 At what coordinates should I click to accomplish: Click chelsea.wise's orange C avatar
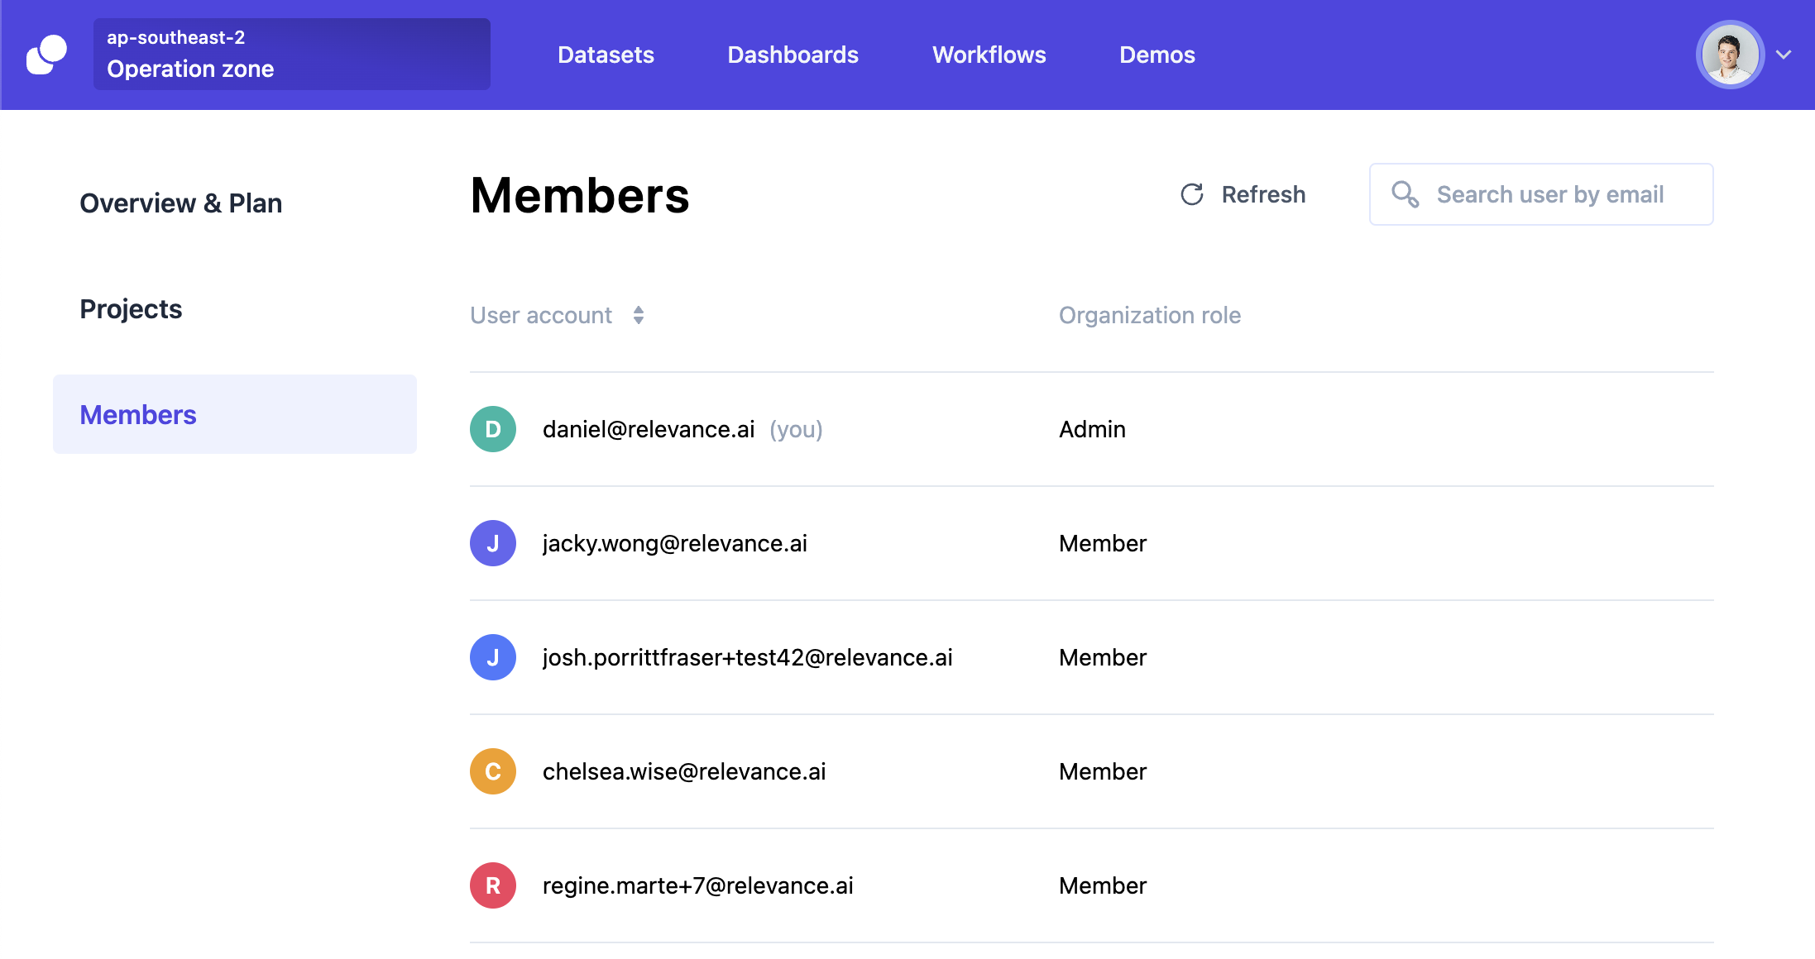493,771
